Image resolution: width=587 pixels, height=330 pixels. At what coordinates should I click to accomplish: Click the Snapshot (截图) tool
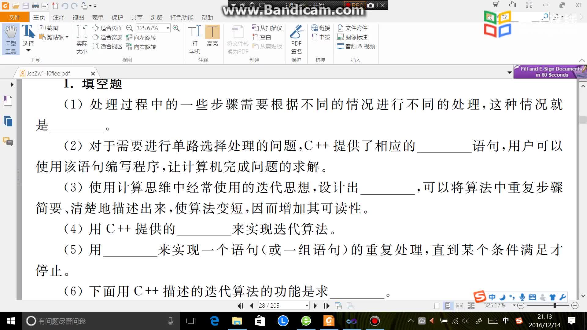tap(49, 28)
